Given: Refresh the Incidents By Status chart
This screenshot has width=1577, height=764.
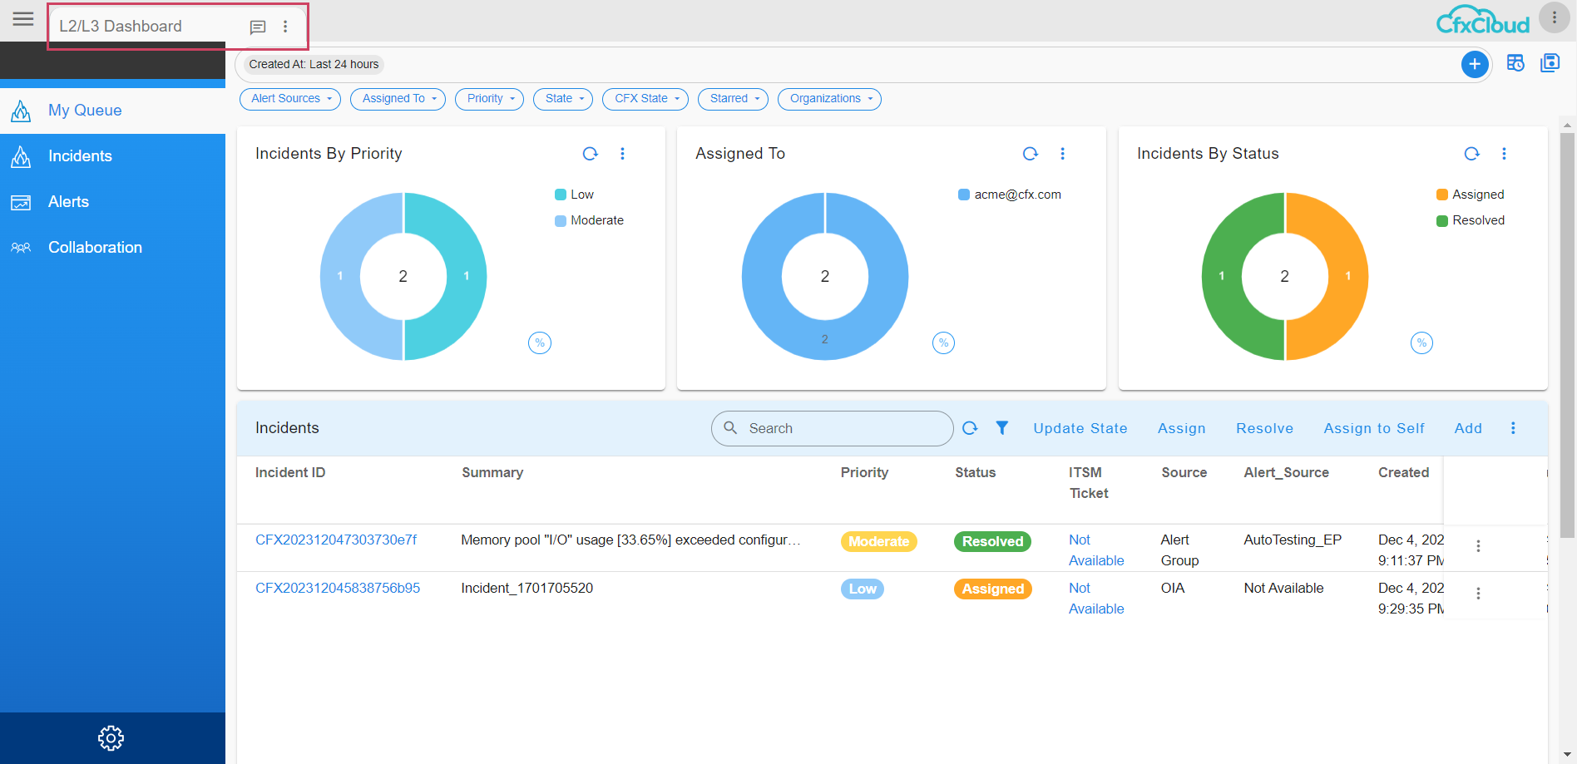Looking at the screenshot, I should point(1471,154).
